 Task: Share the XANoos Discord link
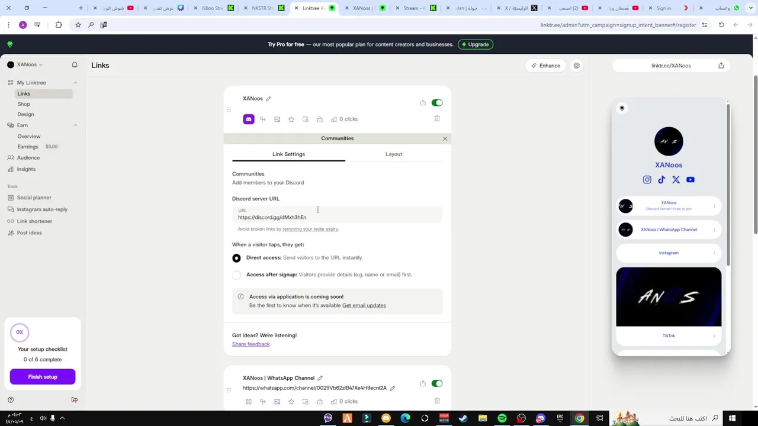pyautogui.click(x=423, y=103)
